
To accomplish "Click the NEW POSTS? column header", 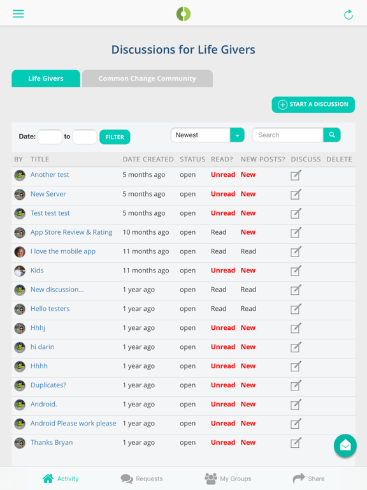I will (263, 160).
